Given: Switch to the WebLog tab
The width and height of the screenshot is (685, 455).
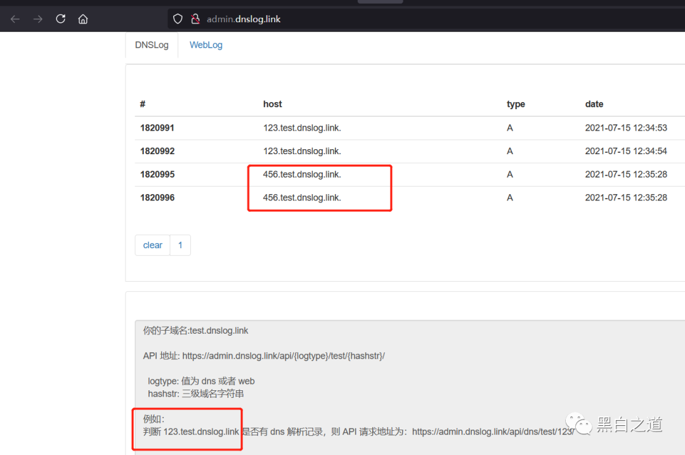Looking at the screenshot, I should point(205,45).
